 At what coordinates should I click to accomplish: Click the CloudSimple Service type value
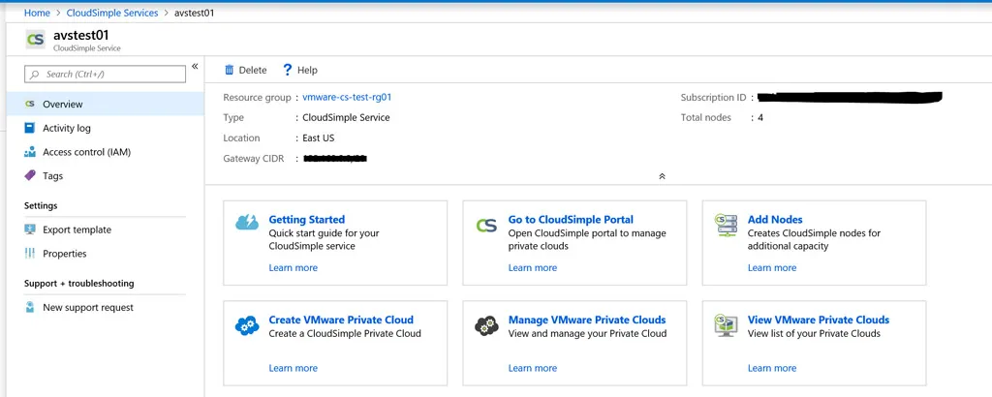tap(346, 117)
